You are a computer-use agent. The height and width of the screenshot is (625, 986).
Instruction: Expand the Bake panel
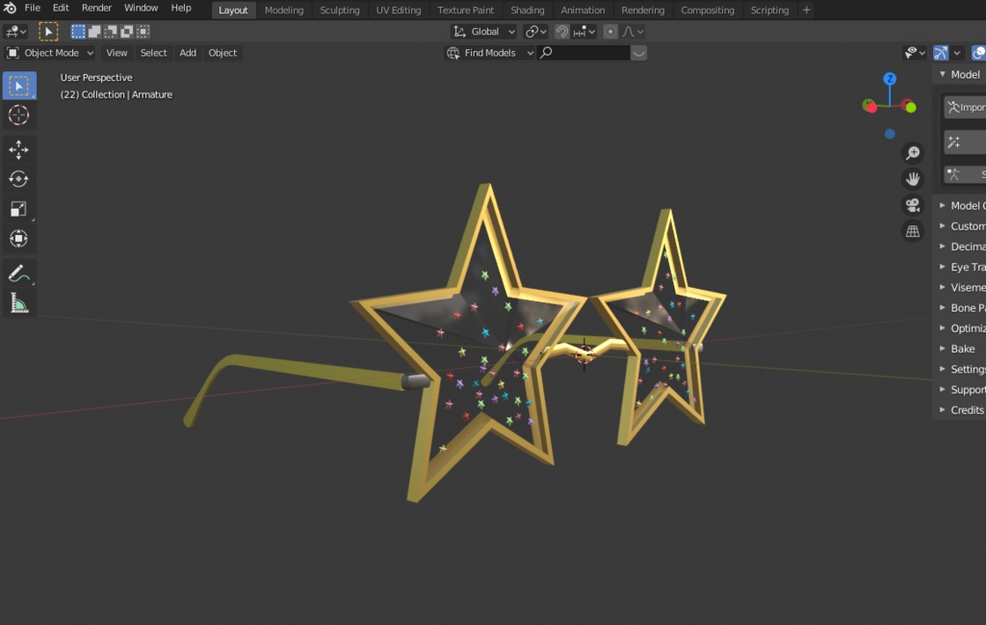961,349
